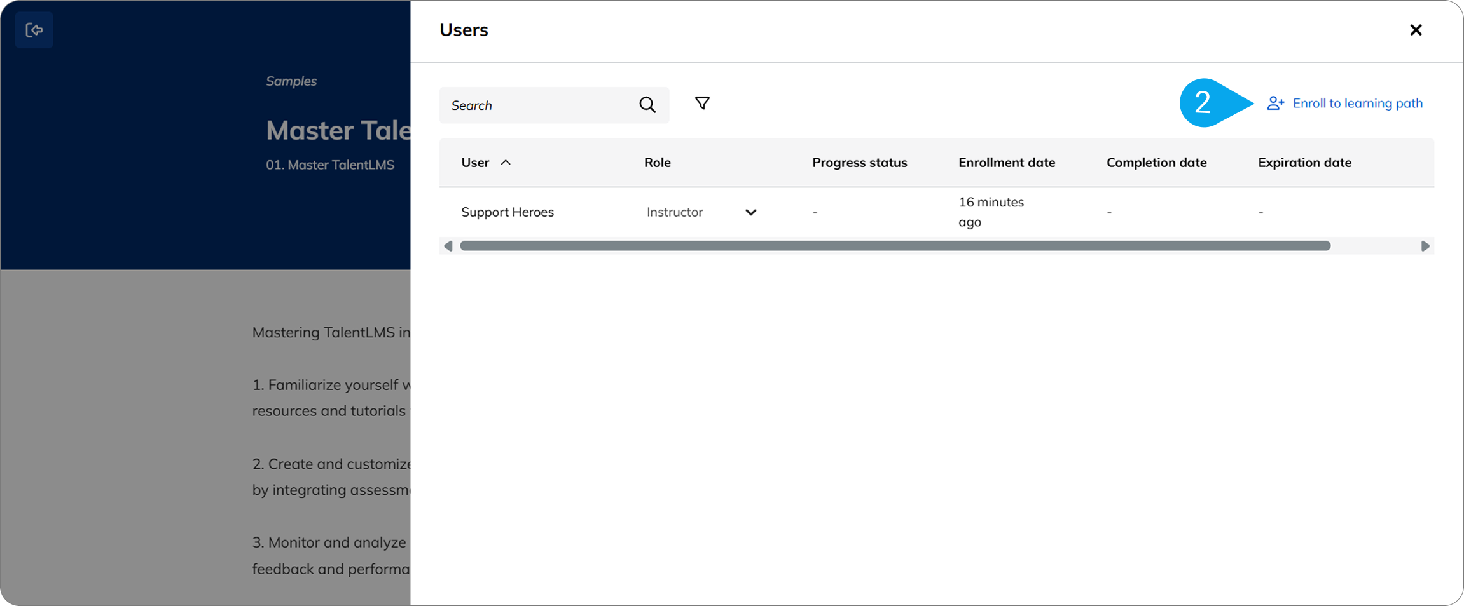Sort by the Progress status column
This screenshot has width=1464, height=606.
click(859, 163)
